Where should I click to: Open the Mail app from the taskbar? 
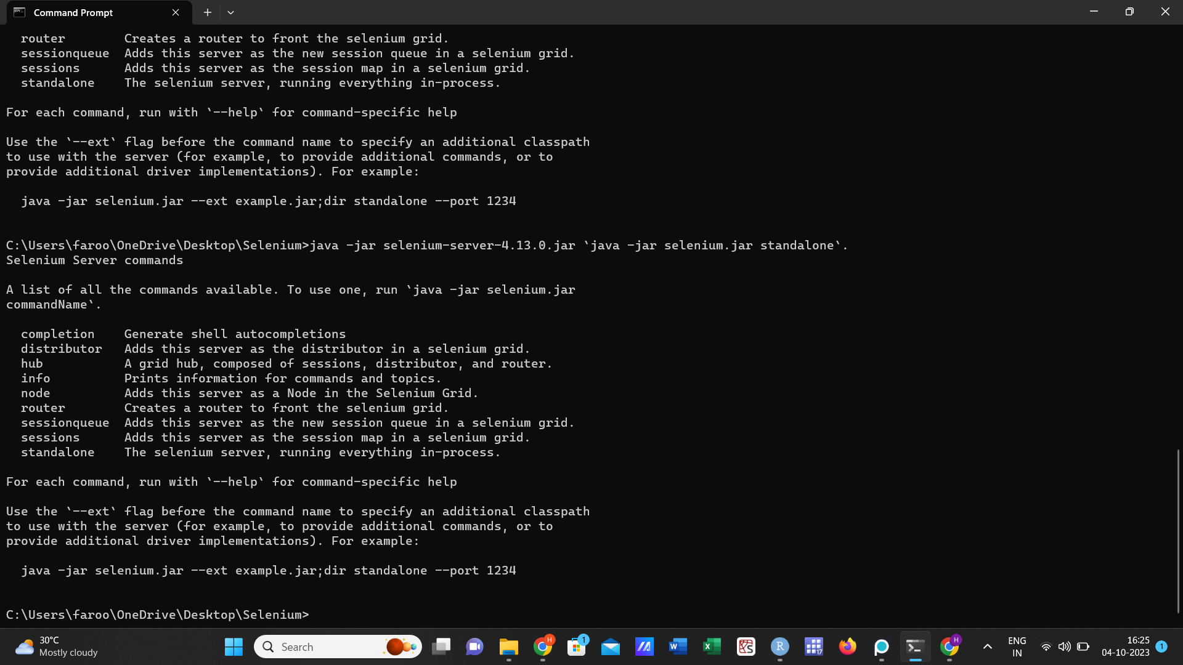611,647
